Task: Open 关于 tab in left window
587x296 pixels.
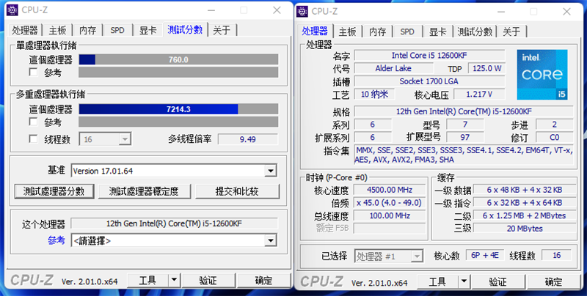Action: click(x=222, y=30)
